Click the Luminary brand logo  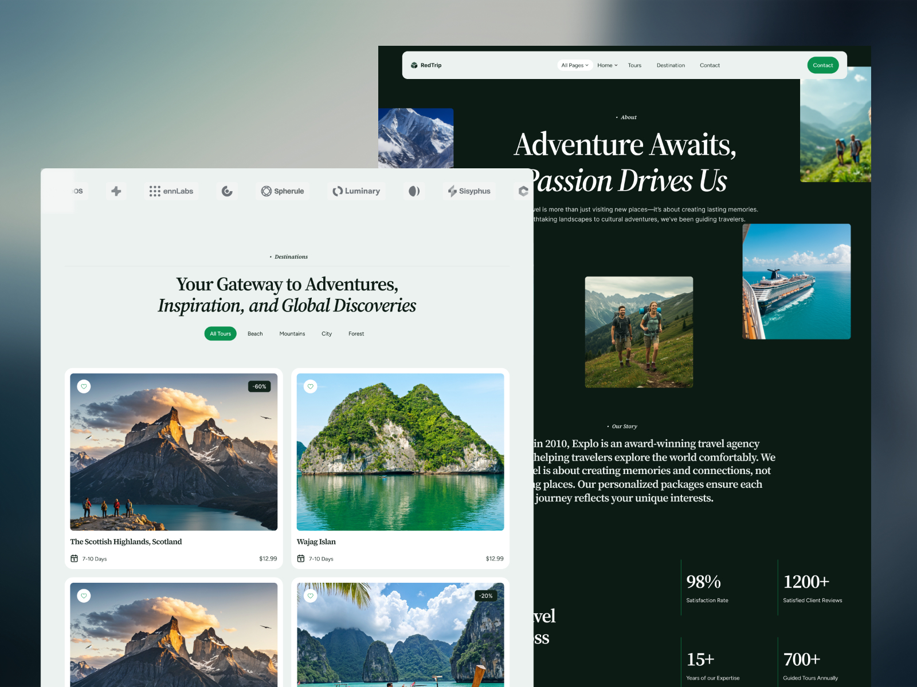click(x=356, y=191)
